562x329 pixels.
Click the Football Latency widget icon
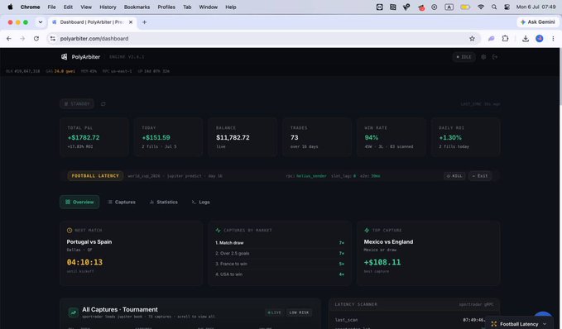[x=494, y=324]
